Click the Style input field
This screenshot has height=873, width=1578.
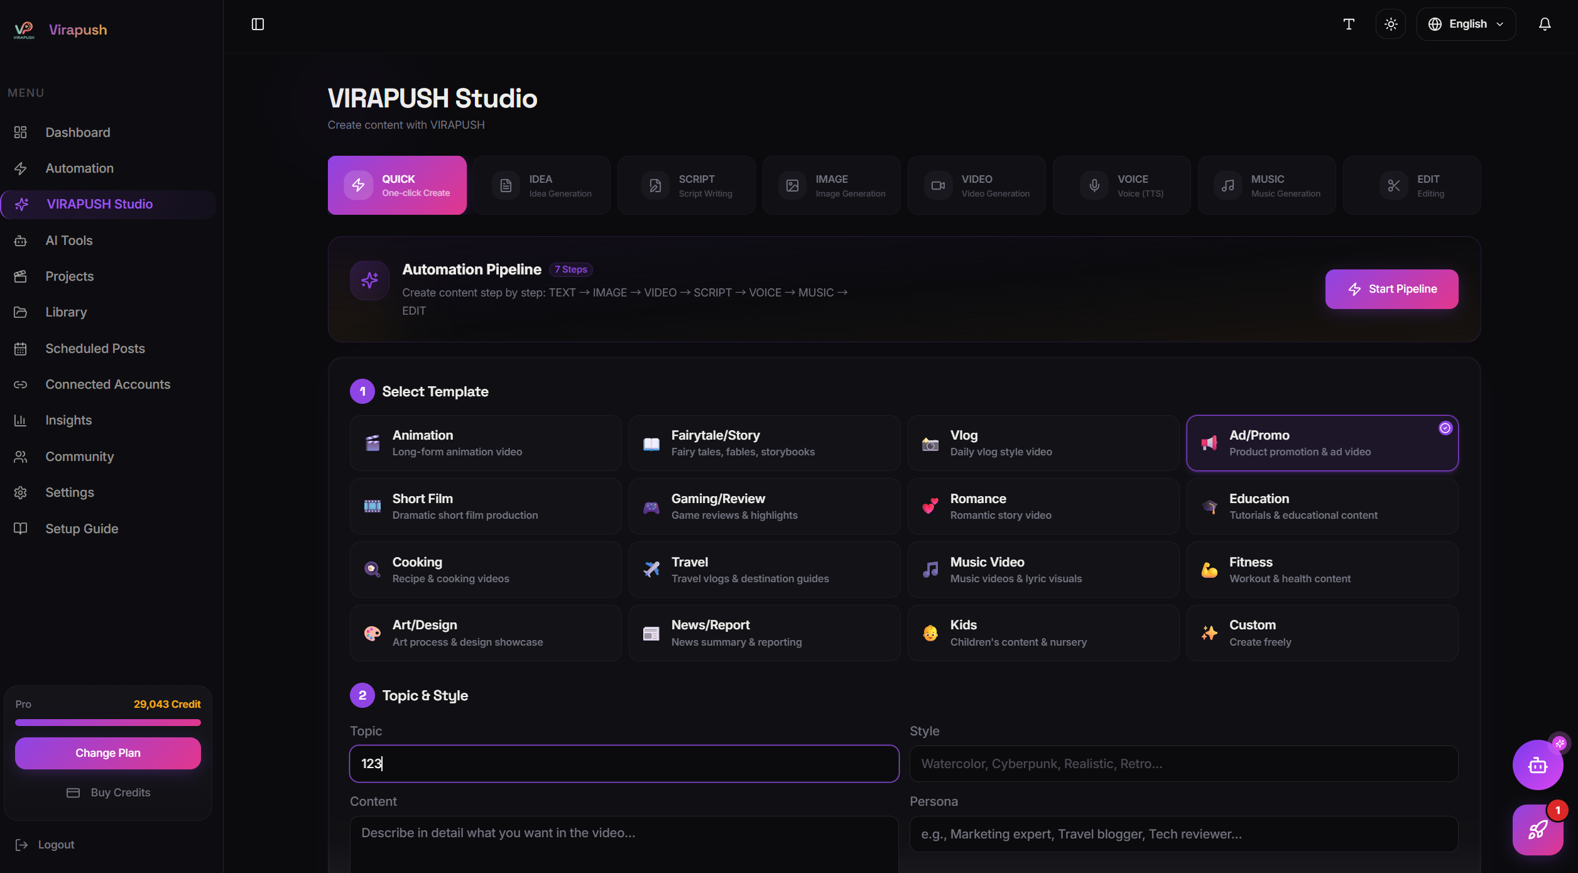(1183, 764)
